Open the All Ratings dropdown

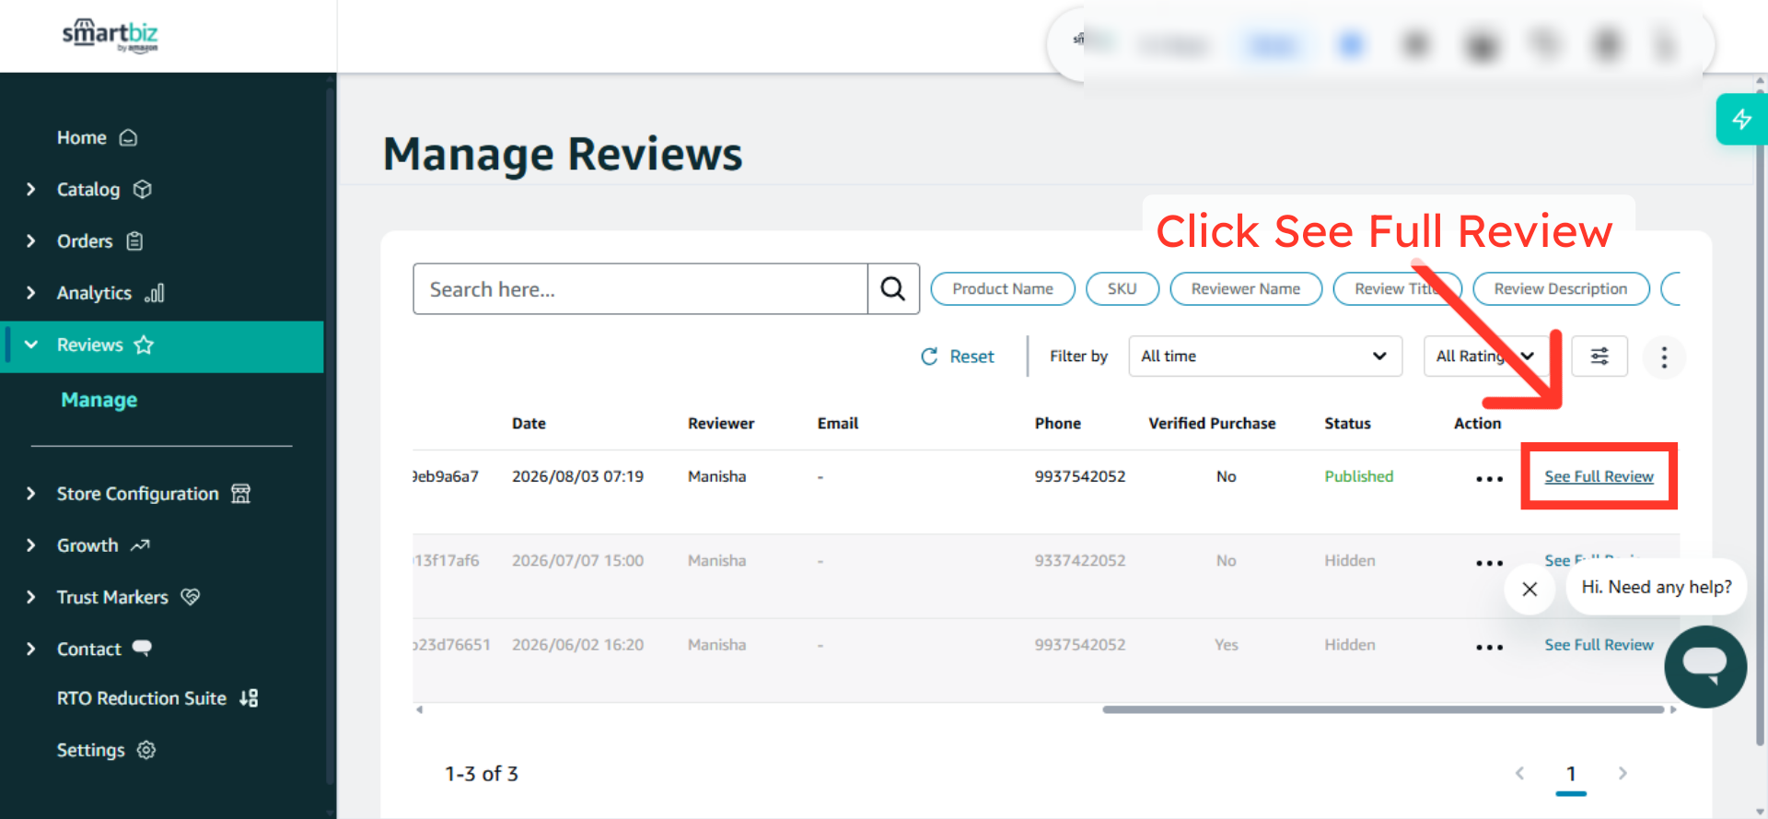tap(1485, 356)
